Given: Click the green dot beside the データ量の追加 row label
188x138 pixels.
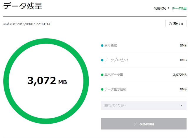Looking at the screenshot, I should tap(102, 89).
